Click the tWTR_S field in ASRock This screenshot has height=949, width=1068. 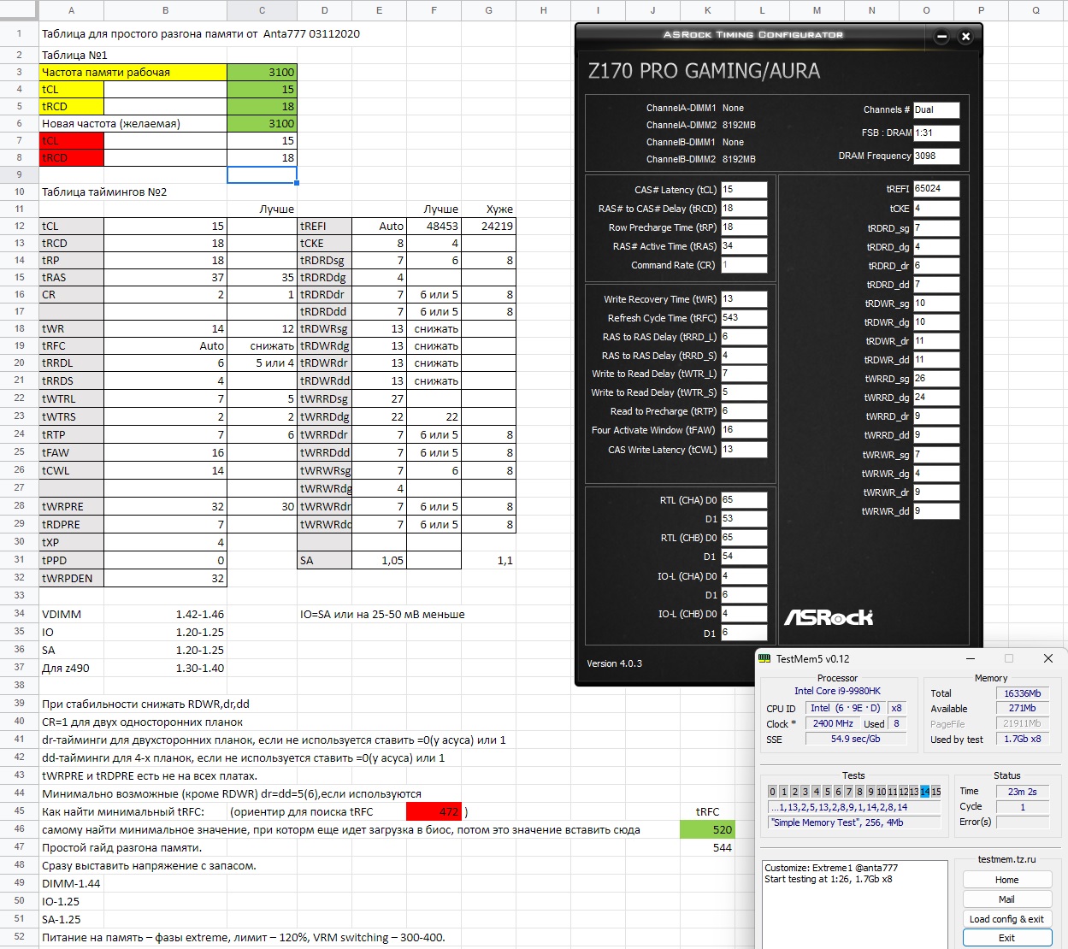click(744, 392)
